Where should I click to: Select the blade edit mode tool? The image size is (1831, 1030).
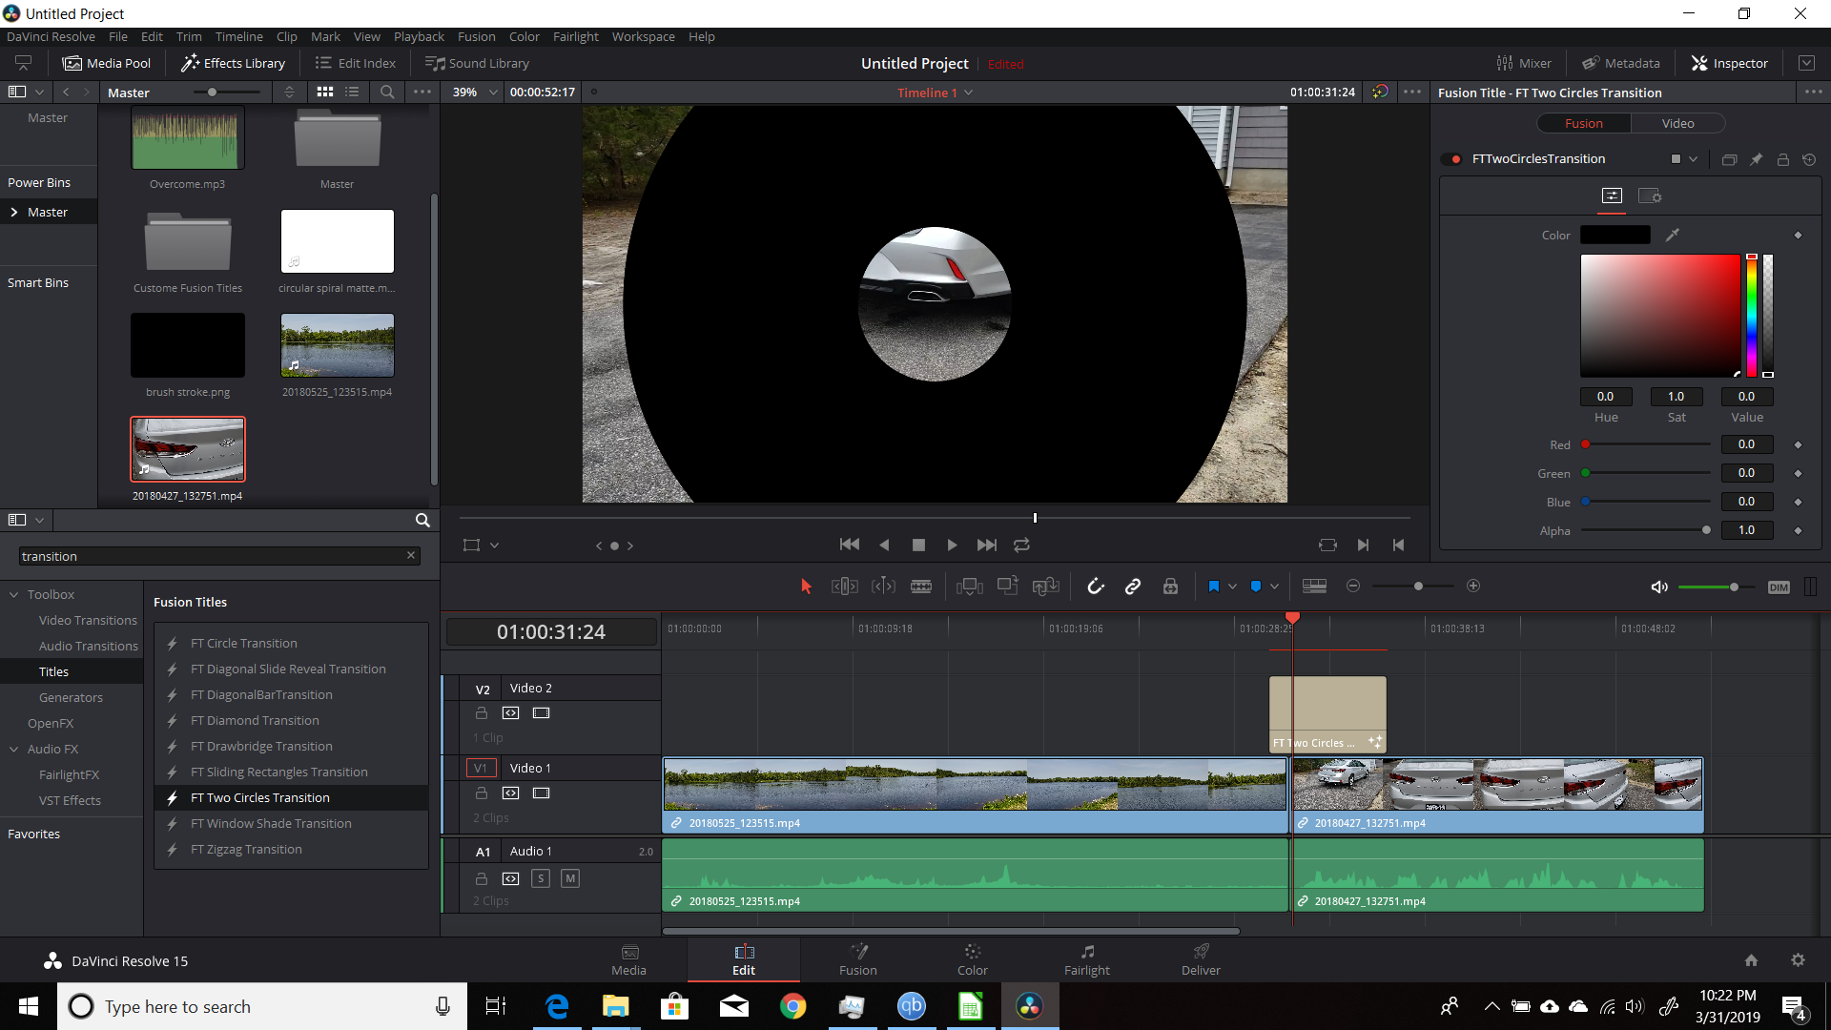[921, 587]
